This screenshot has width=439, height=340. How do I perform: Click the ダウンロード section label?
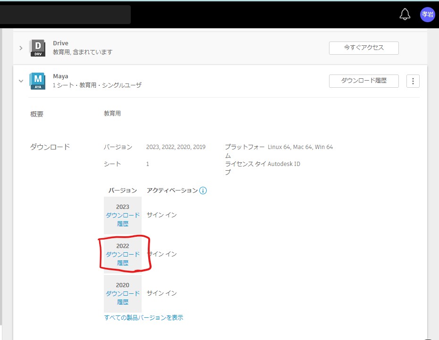click(x=50, y=147)
